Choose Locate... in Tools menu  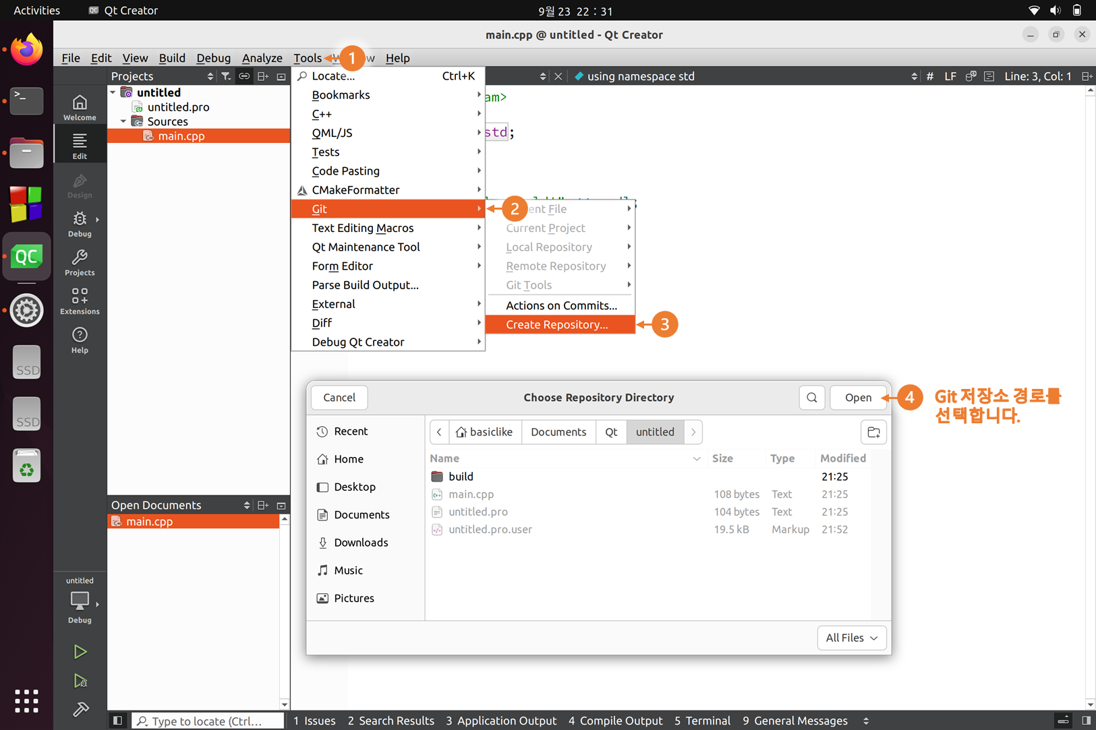click(x=388, y=76)
